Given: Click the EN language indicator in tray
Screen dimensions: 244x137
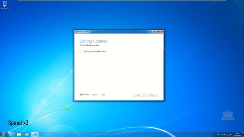Looking at the screenshot, I should [x=218, y=134].
